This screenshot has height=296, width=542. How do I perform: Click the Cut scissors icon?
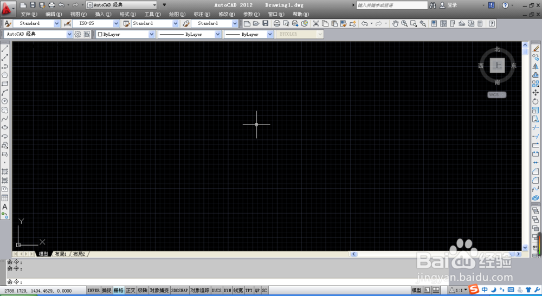pyautogui.click(x=316, y=23)
